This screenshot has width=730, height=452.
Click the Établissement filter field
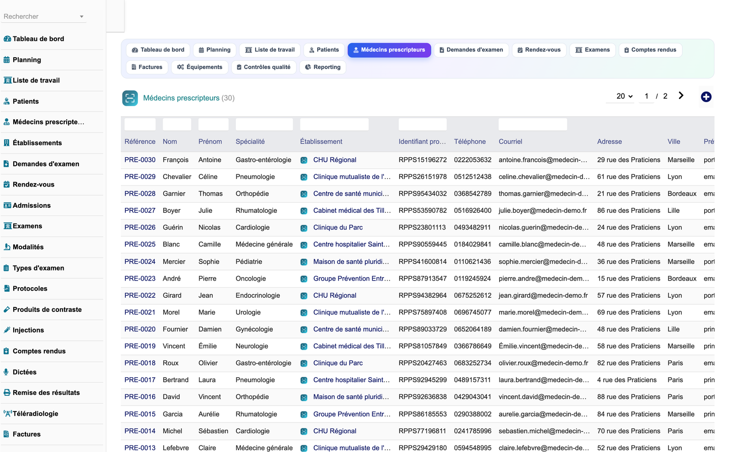click(x=334, y=124)
